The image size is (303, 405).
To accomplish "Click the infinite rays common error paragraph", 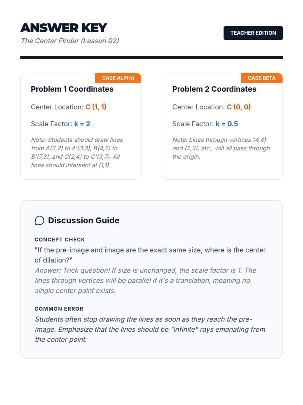I will 150,329.
